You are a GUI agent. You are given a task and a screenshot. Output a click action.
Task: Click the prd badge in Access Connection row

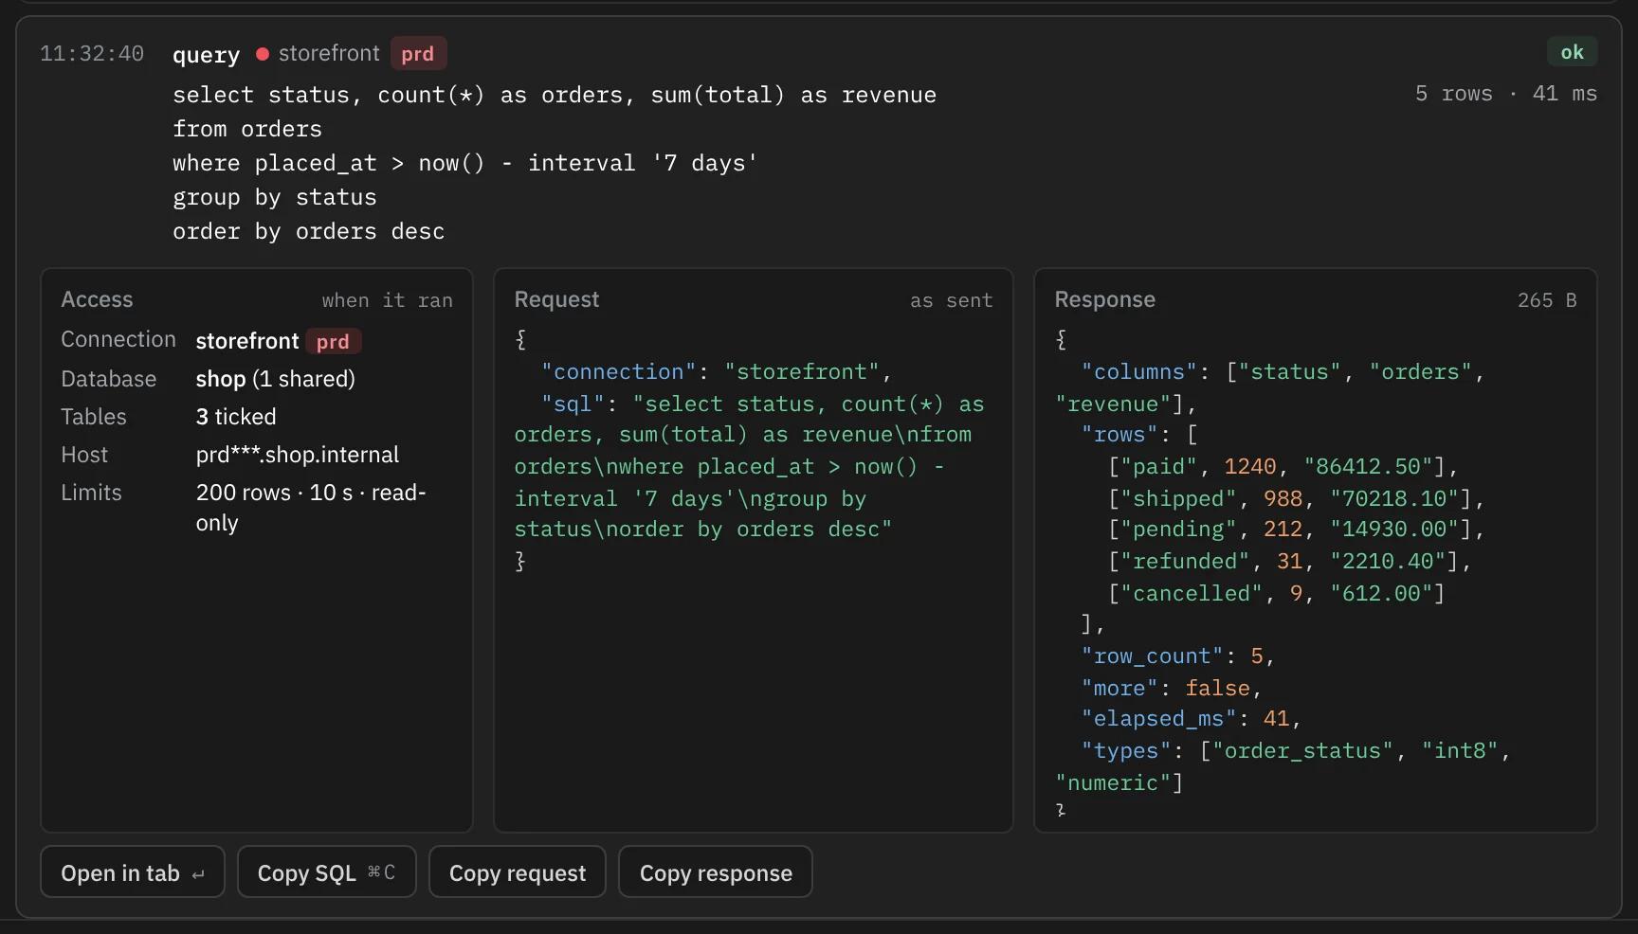(x=333, y=341)
